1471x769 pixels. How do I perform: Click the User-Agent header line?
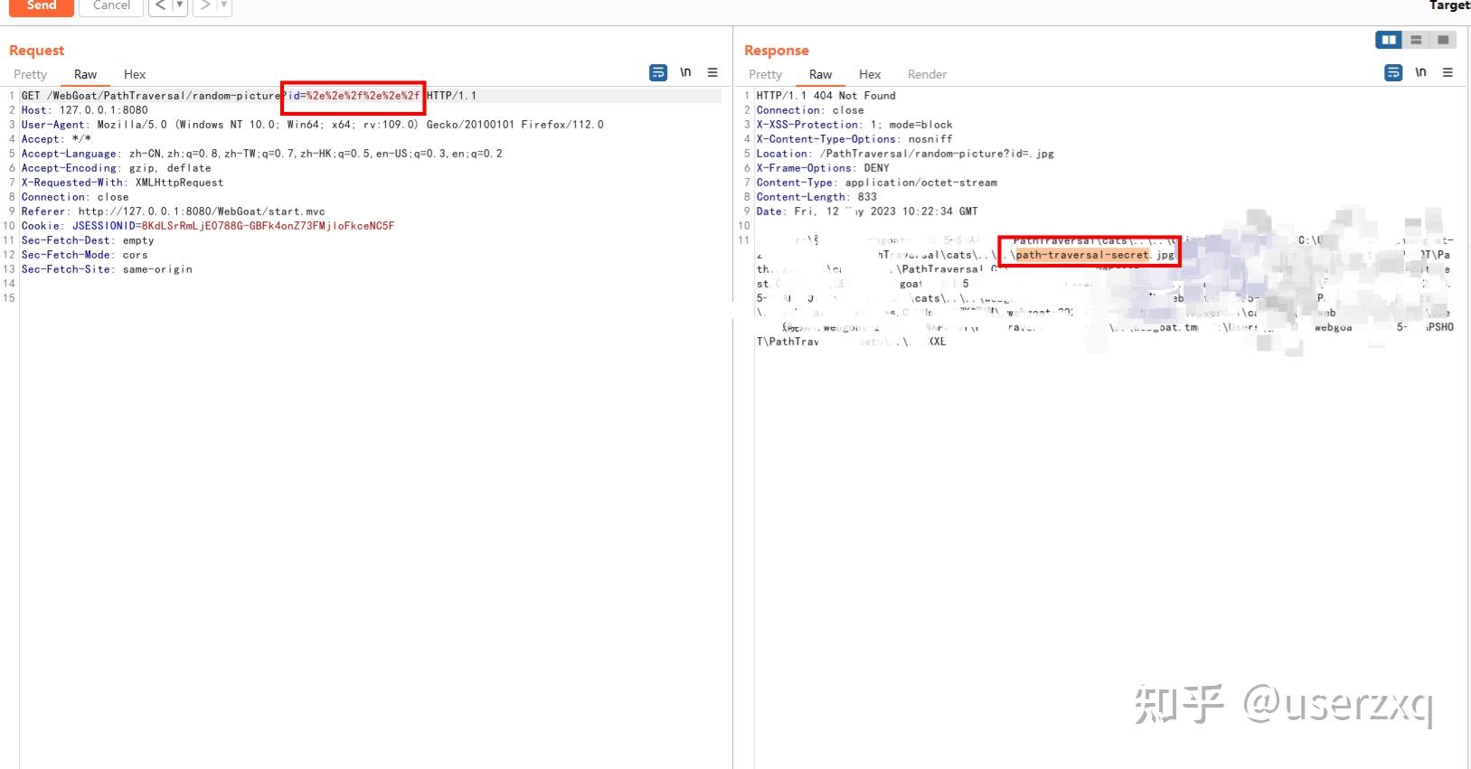[x=312, y=125]
